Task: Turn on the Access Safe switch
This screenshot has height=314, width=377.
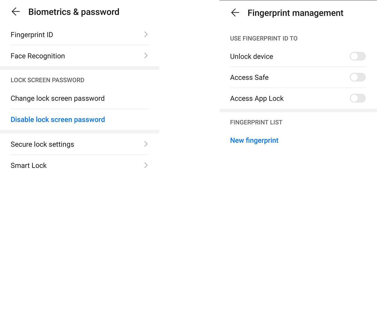Action: pyautogui.click(x=358, y=77)
